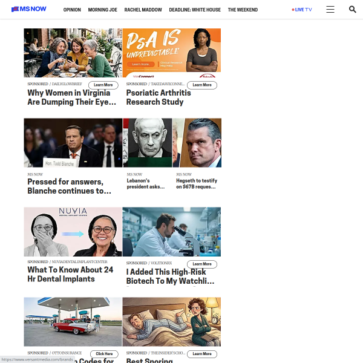Open Best Snoring headline

tap(149, 361)
